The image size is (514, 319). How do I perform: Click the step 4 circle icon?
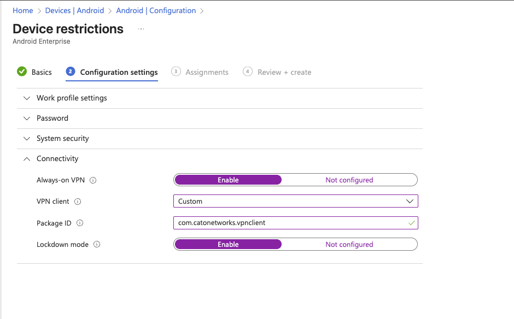click(x=248, y=72)
